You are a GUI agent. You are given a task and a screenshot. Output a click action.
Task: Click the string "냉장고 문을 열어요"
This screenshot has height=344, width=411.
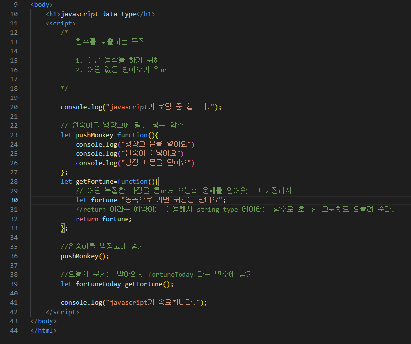(156, 144)
